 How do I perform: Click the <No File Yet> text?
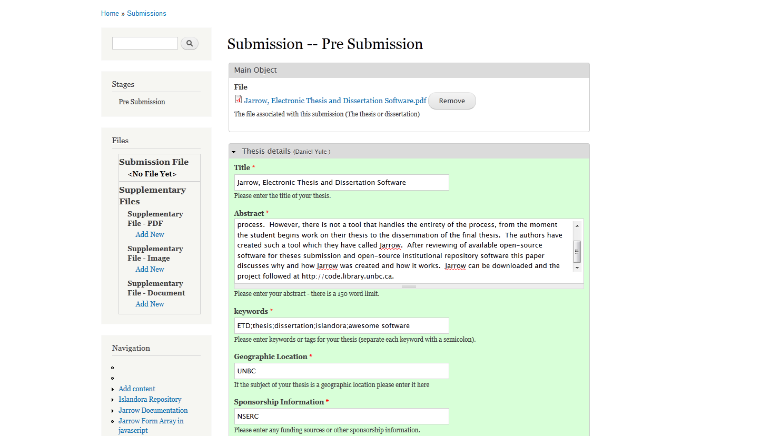152,174
